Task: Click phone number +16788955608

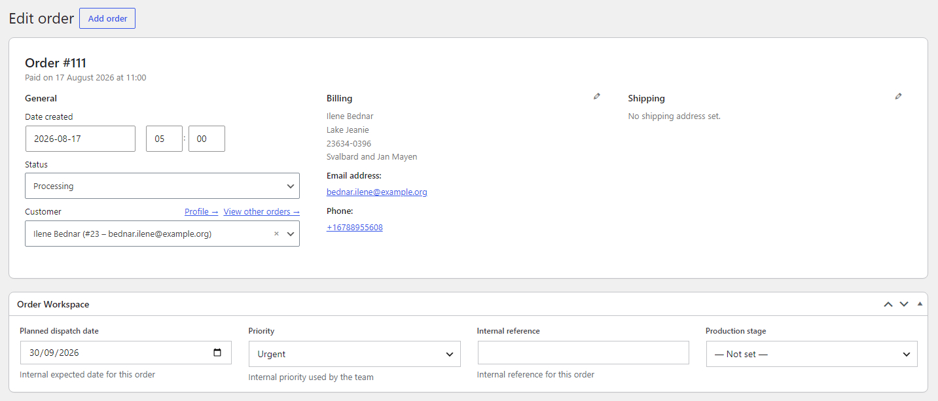Action: tap(355, 228)
